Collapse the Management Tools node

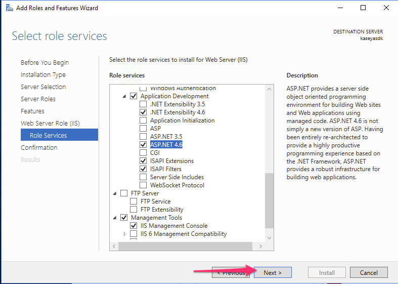pyautogui.click(x=115, y=218)
